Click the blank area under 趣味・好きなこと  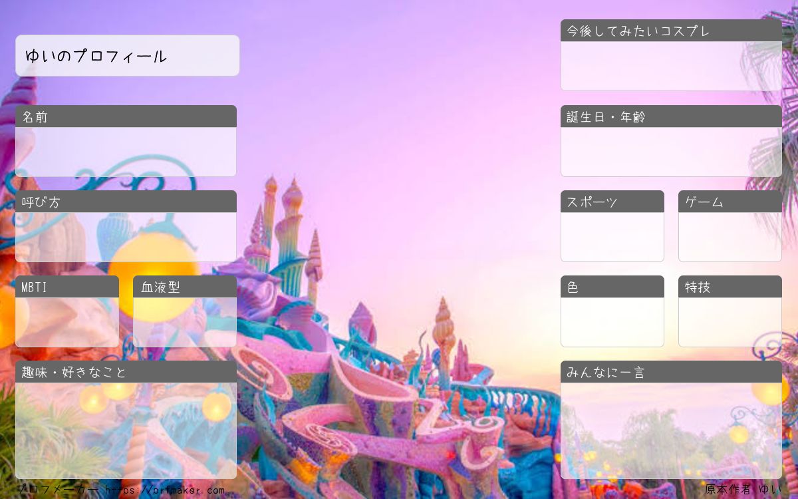point(126,430)
